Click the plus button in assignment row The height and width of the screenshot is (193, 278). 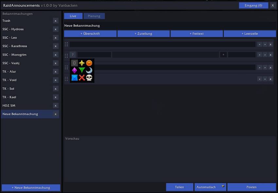click(x=223, y=55)
